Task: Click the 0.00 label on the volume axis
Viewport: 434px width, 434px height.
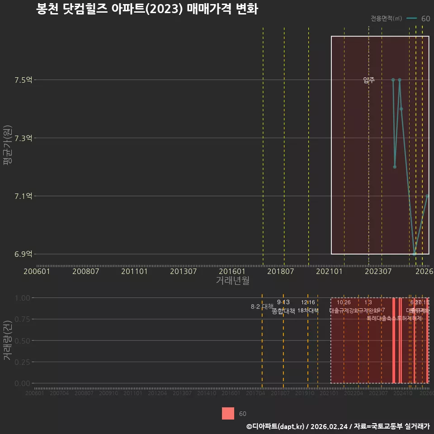Action: [22, 383]
